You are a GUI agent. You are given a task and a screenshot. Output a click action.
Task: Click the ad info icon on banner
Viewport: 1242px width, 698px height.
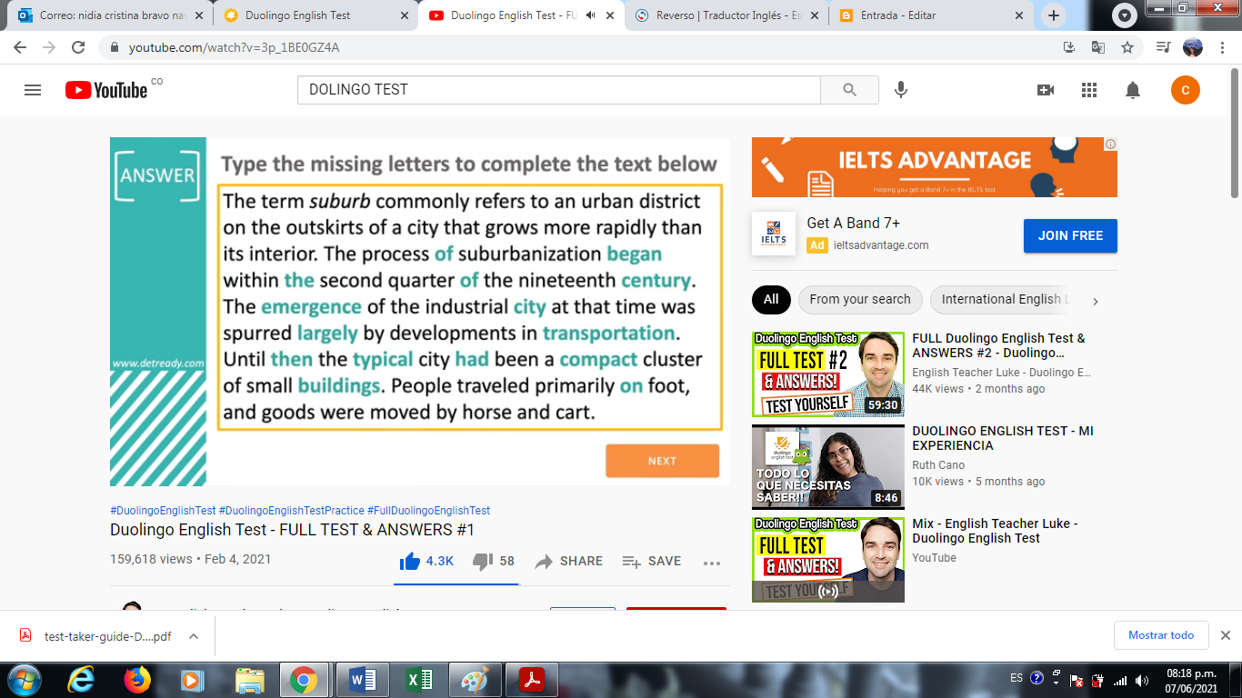(1110, 145)
